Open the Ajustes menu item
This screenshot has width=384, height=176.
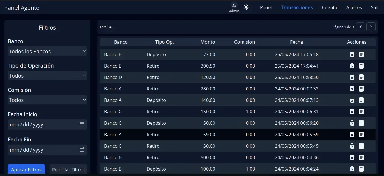(x=354, y=7)
